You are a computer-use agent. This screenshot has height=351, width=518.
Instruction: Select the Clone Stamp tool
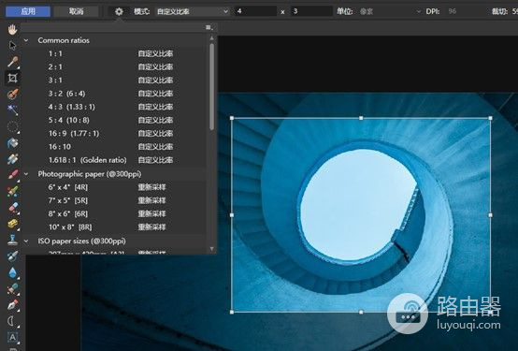(12, 240)
